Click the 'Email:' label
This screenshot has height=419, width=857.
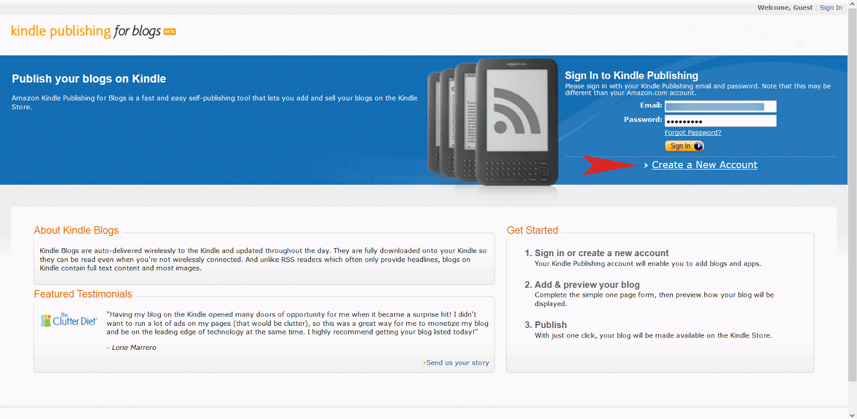pyautogui.click(x=651, y=106)
